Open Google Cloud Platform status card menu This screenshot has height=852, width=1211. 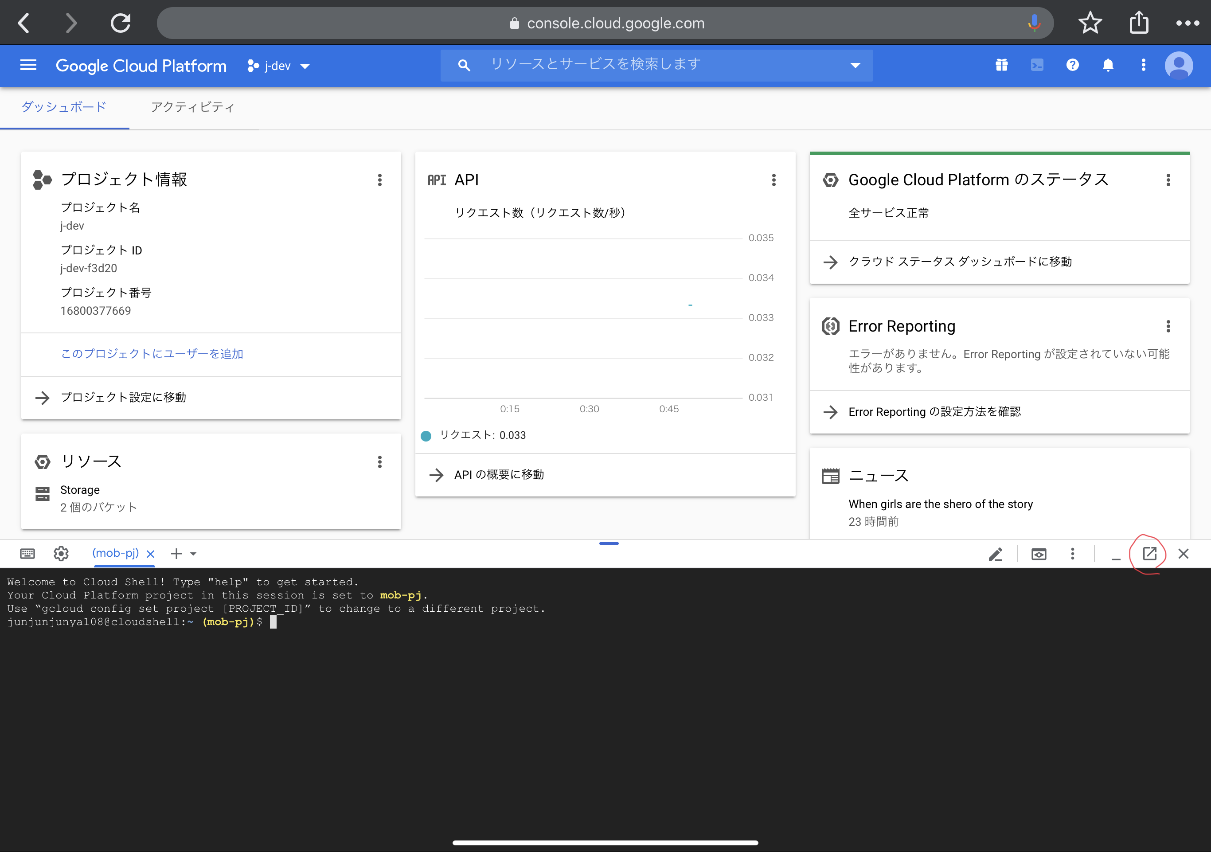click(x=1168, y=180)
